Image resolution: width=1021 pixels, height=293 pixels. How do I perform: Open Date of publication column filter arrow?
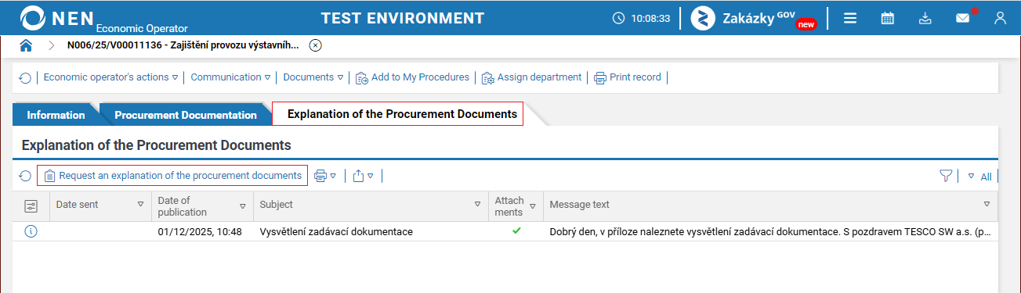(x=243, y=206)
